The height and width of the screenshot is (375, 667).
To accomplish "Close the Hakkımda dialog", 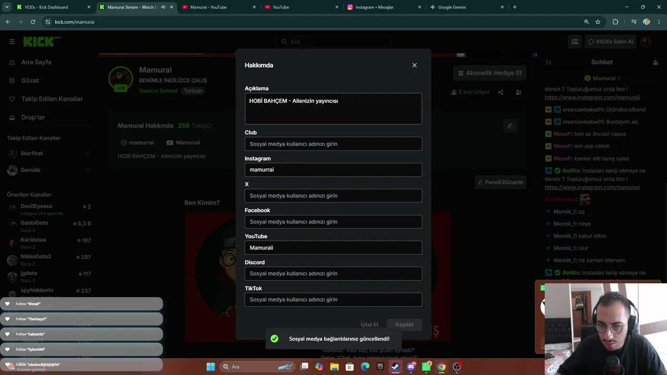I will pyautogui.click(x=414, y=65).
